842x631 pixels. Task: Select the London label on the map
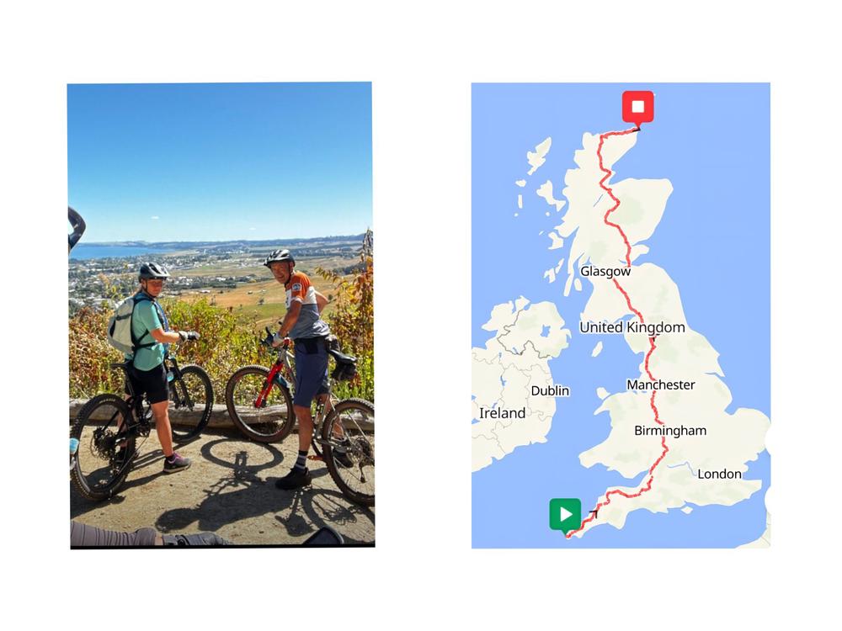point(719,474)
